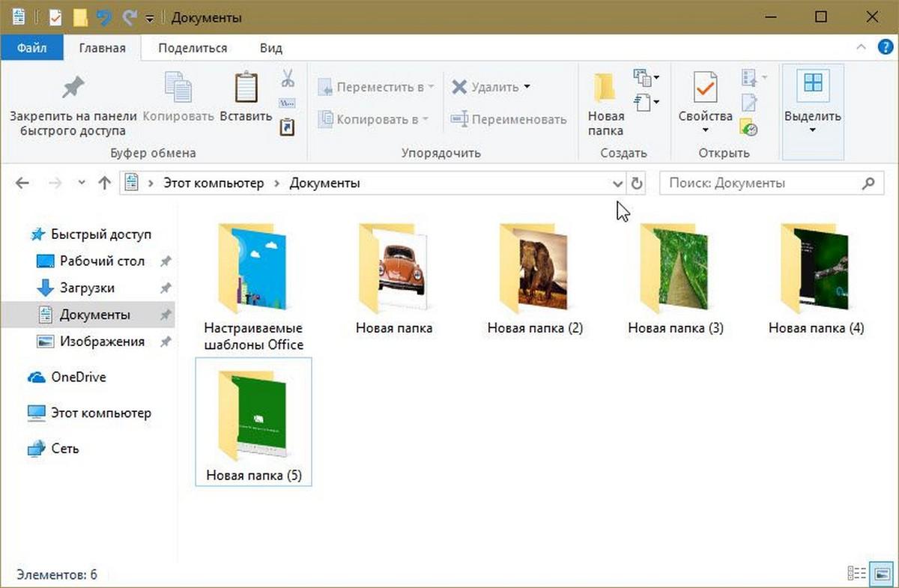Image resolution: width=899 pixels, height=588 pixels.
Task: Open the Свойства dropdown arrow
Action: click(705, 130)
